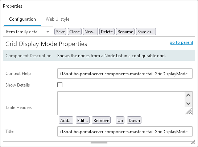Click the Save button
This screenshot has width=198, height=147.
pos(60,31)
